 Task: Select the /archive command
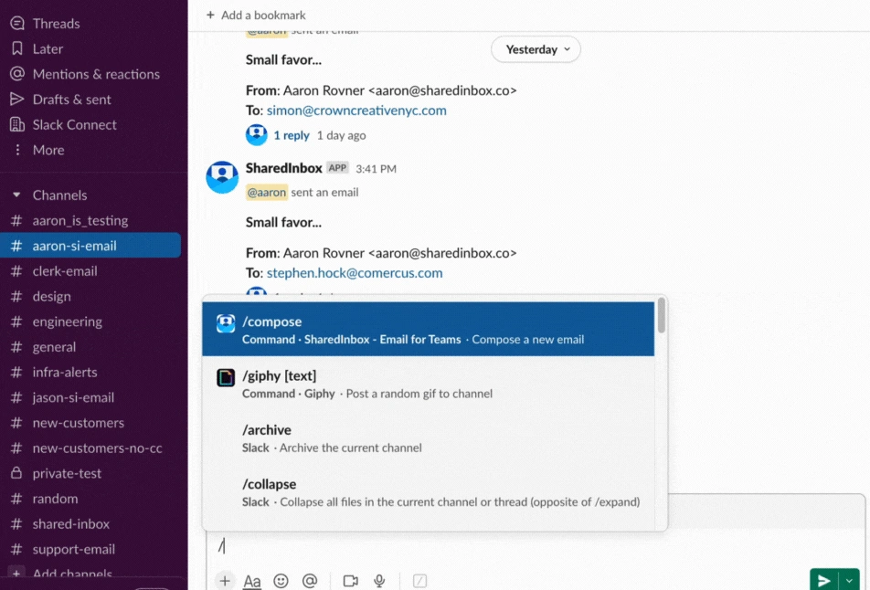tap(428, 438)
